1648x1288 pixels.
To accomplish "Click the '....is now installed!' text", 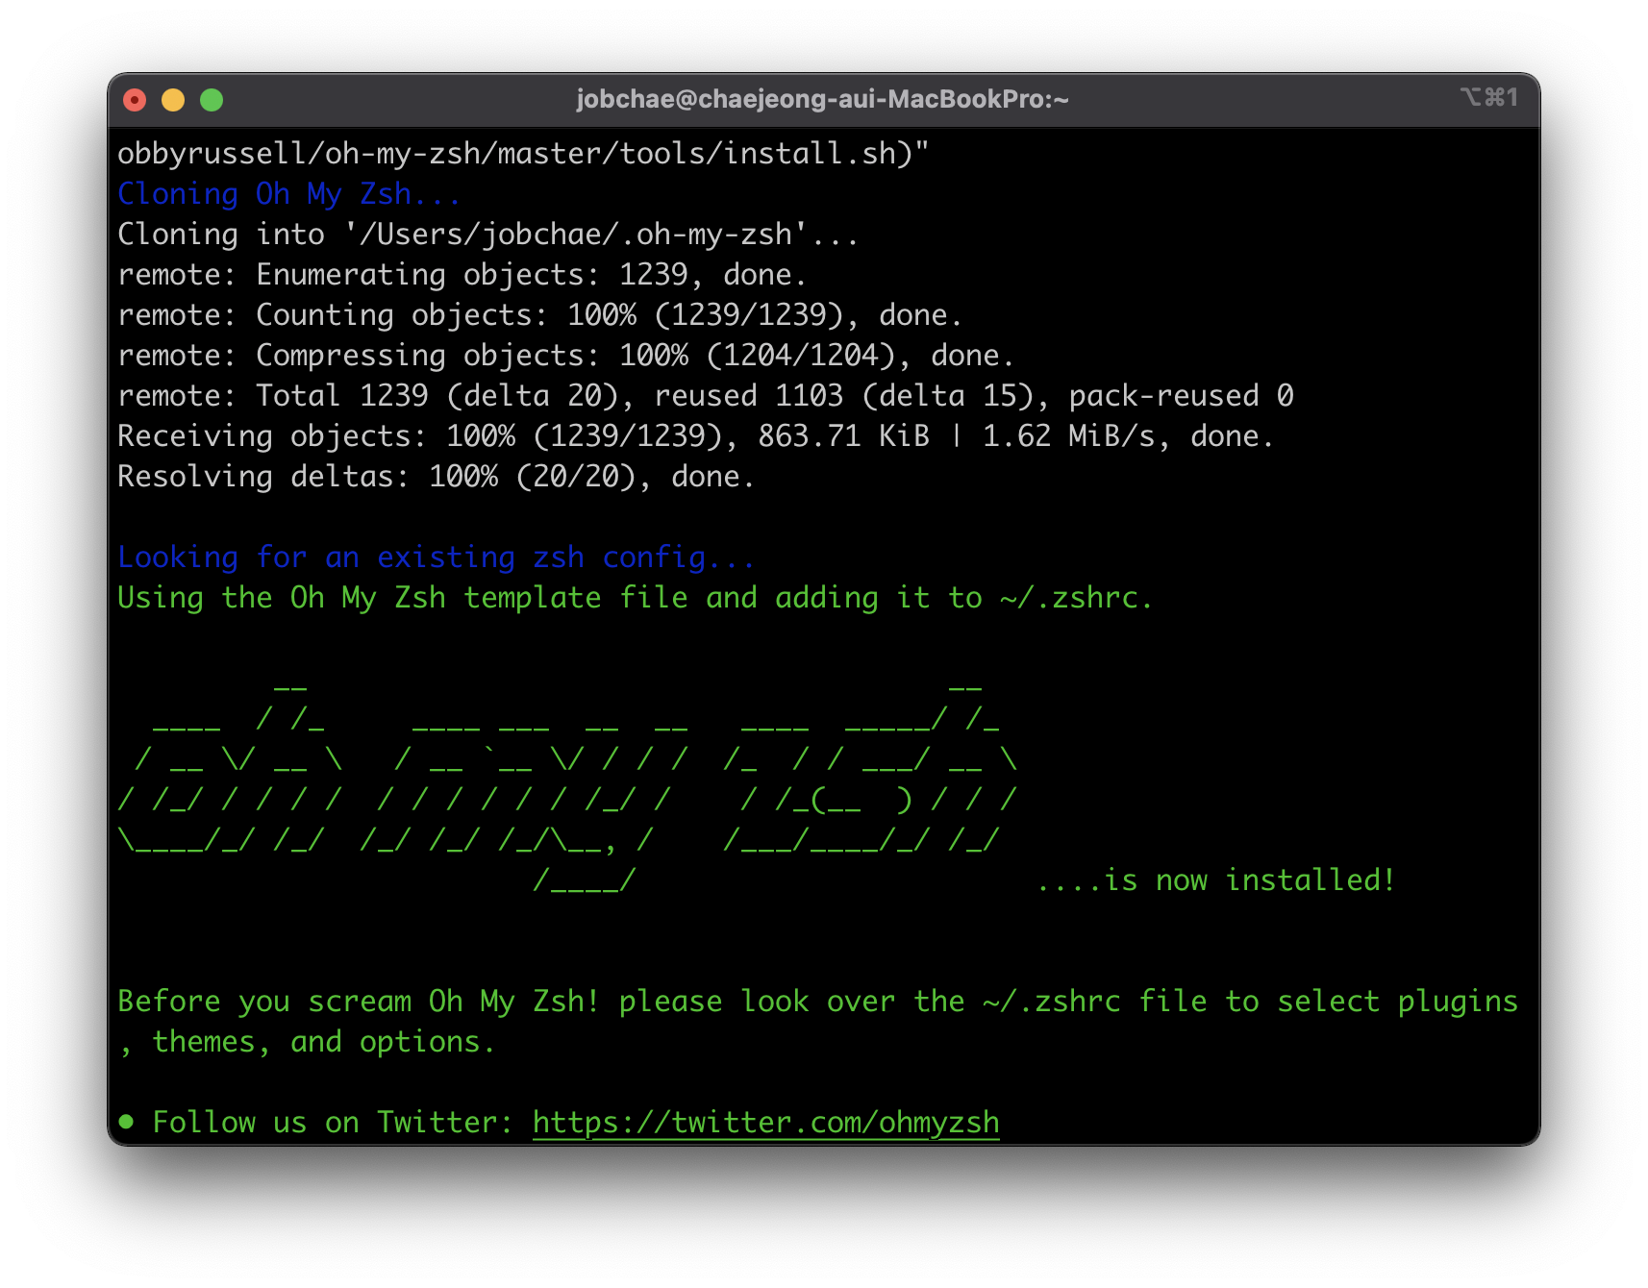I will pos(1216,879).
